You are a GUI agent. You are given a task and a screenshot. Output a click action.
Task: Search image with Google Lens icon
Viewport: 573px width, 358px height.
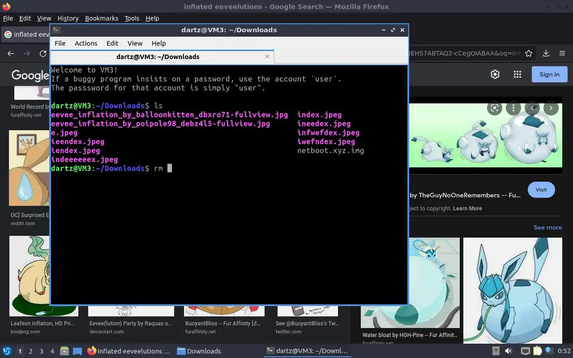coord(495,108)
